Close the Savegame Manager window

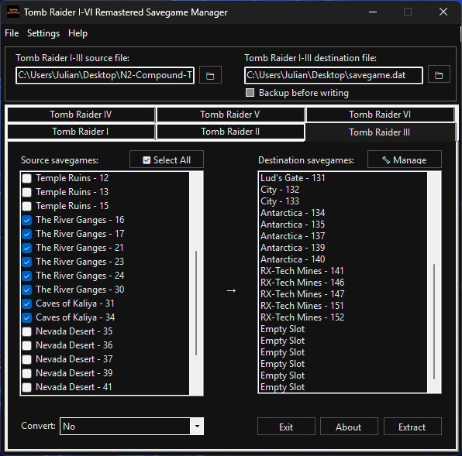443,12
